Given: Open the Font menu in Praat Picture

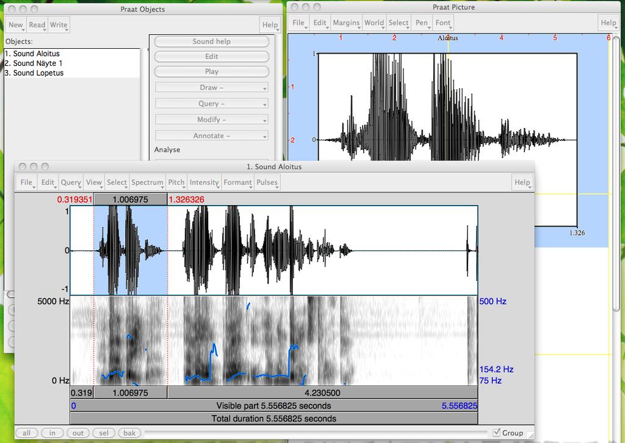Looking at the screenshot, I should (443, 23).
